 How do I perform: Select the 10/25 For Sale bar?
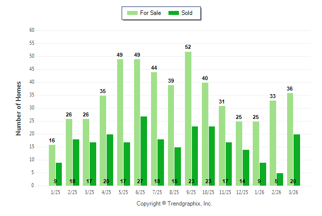tap(205, 134)
